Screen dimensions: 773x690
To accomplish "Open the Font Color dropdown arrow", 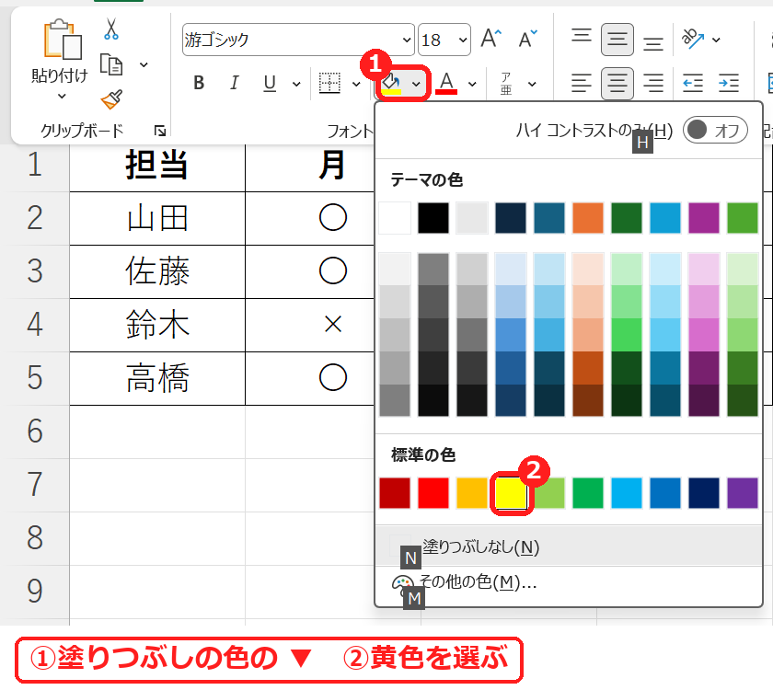I will (472, 84).
